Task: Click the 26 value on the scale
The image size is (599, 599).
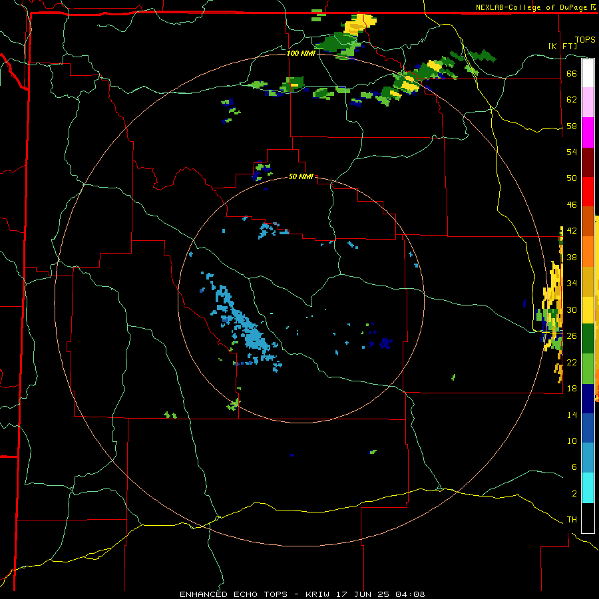Action: click(572, 336)
